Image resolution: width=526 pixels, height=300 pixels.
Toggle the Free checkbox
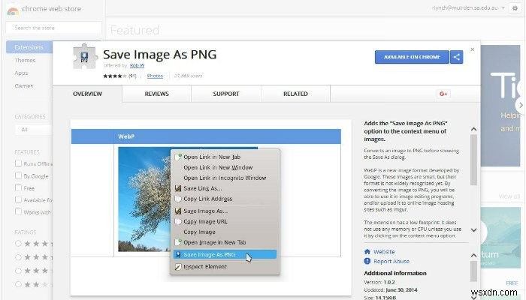[x=19, y=187]
